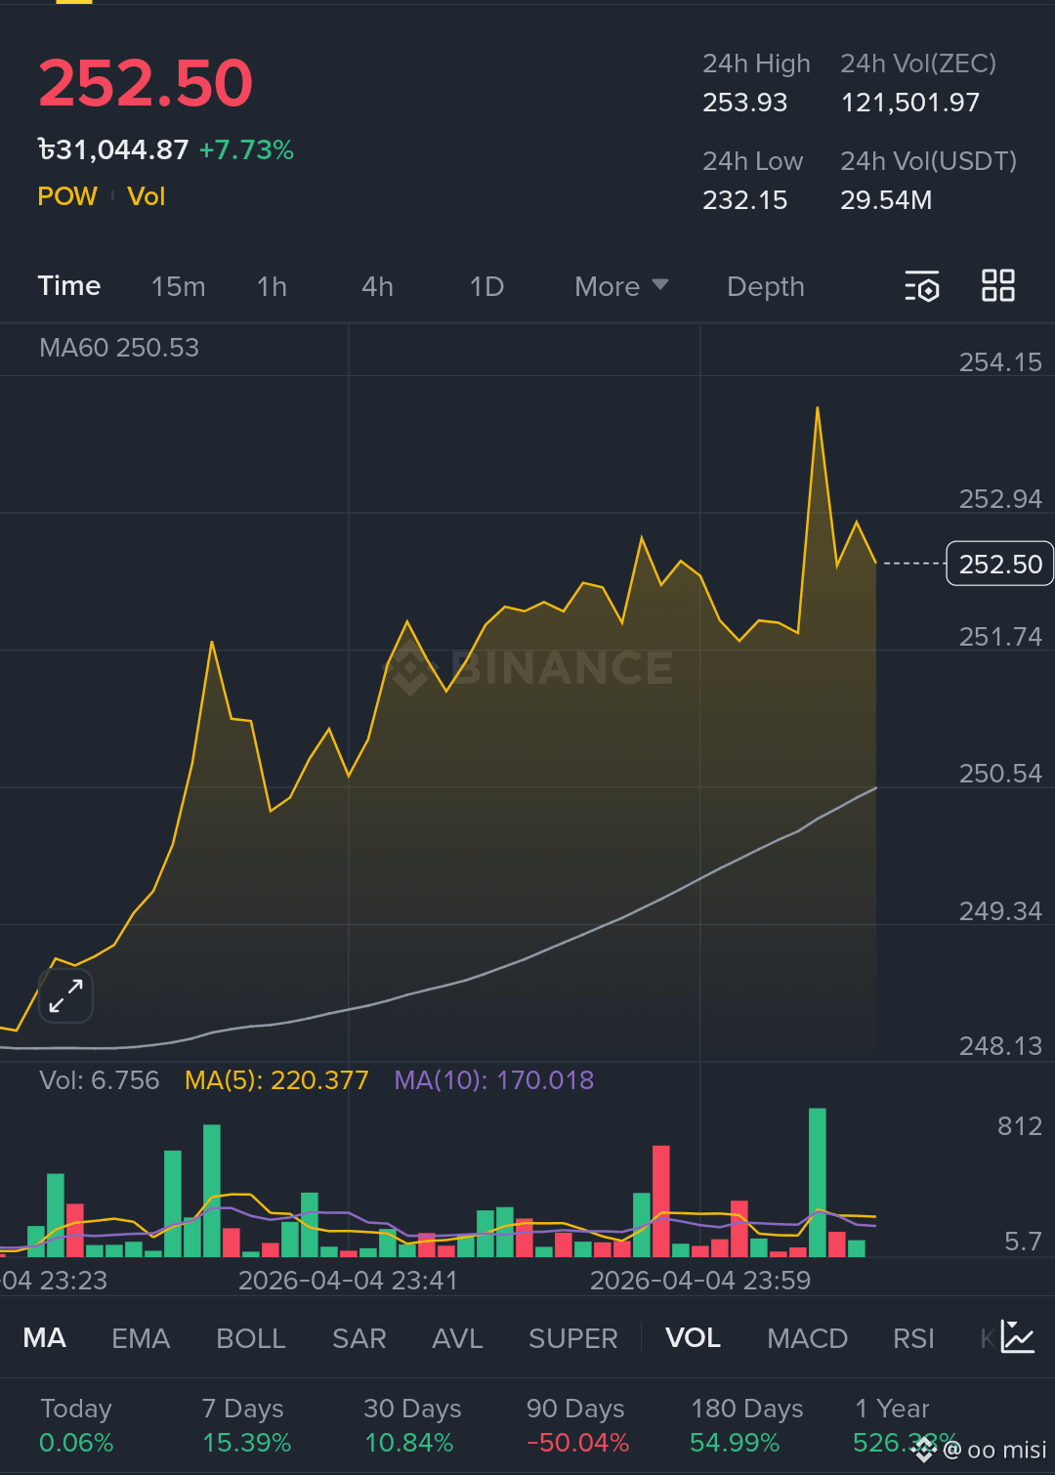Click the 2026-04-04 23:41 time label

(x=348, y=1281)
